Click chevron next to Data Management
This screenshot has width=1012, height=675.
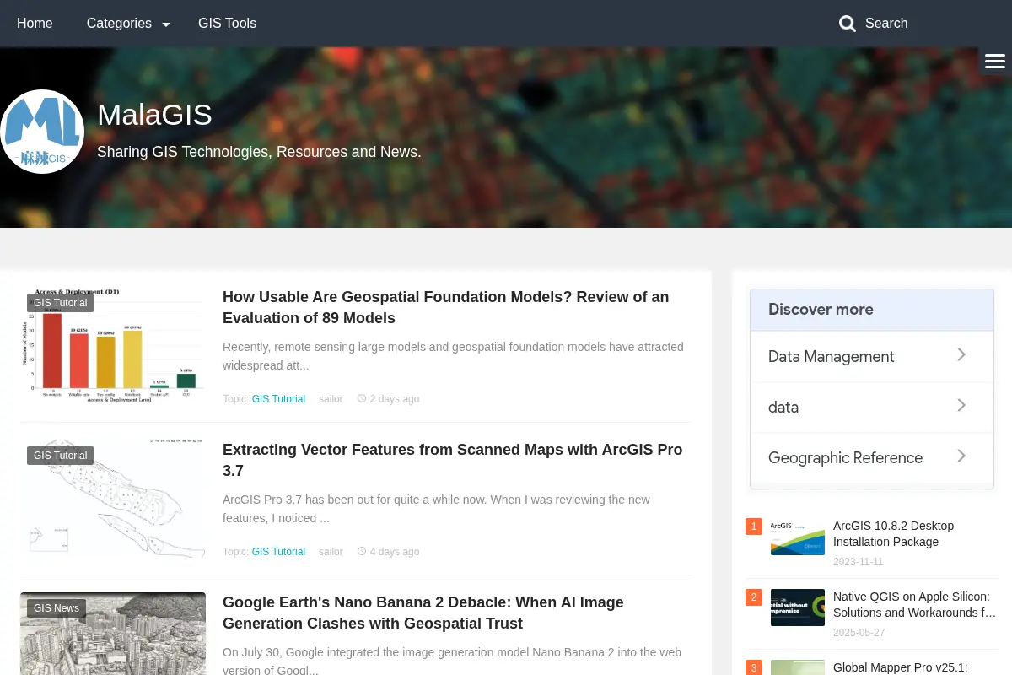click(961, 354)
